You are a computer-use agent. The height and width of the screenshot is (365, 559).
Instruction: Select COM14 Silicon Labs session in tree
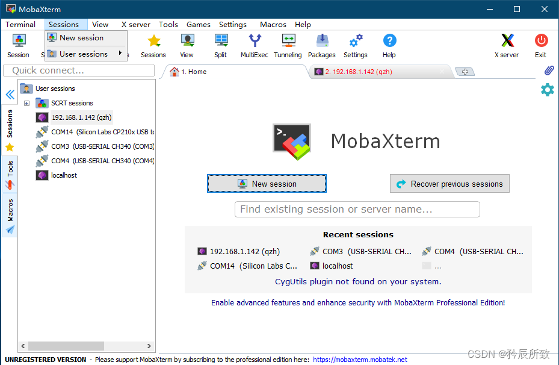click(x=95, y=132)
